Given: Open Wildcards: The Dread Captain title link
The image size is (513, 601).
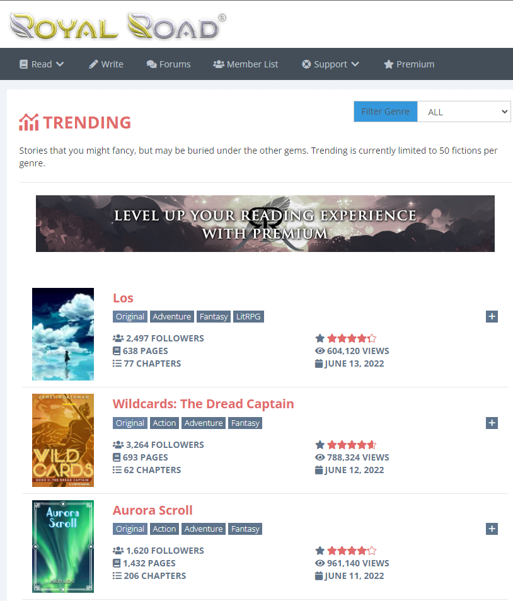Looking at the screenshot, I should (x=203, y=404).
